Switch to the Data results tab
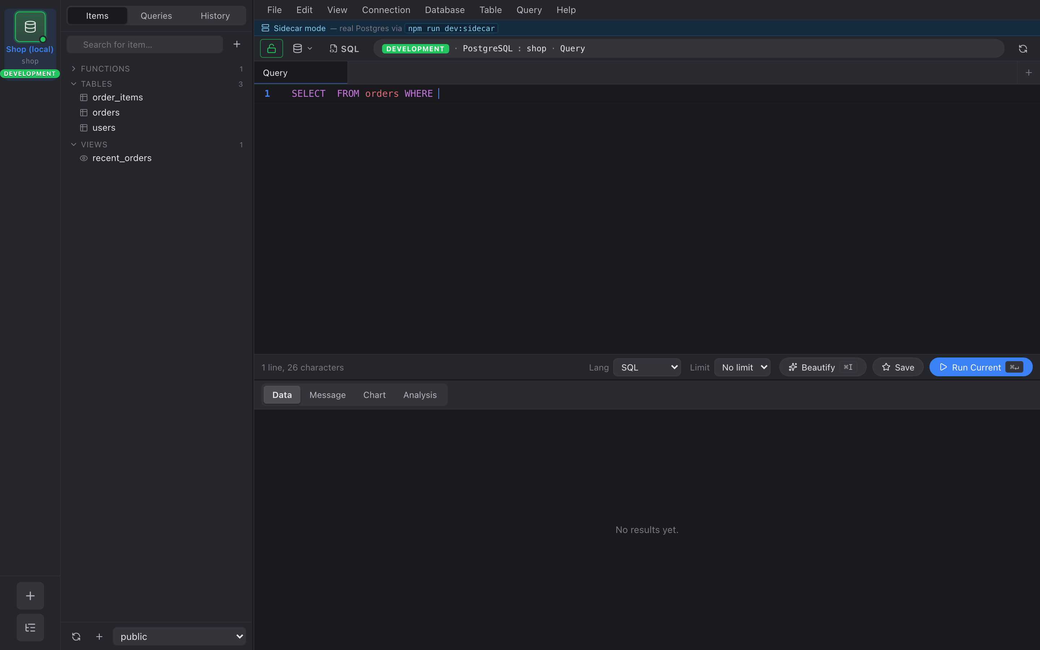1040x650 pixels. coord(282,395)
